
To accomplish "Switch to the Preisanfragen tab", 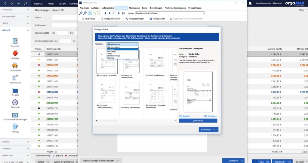I will click(x=195, y=8).
